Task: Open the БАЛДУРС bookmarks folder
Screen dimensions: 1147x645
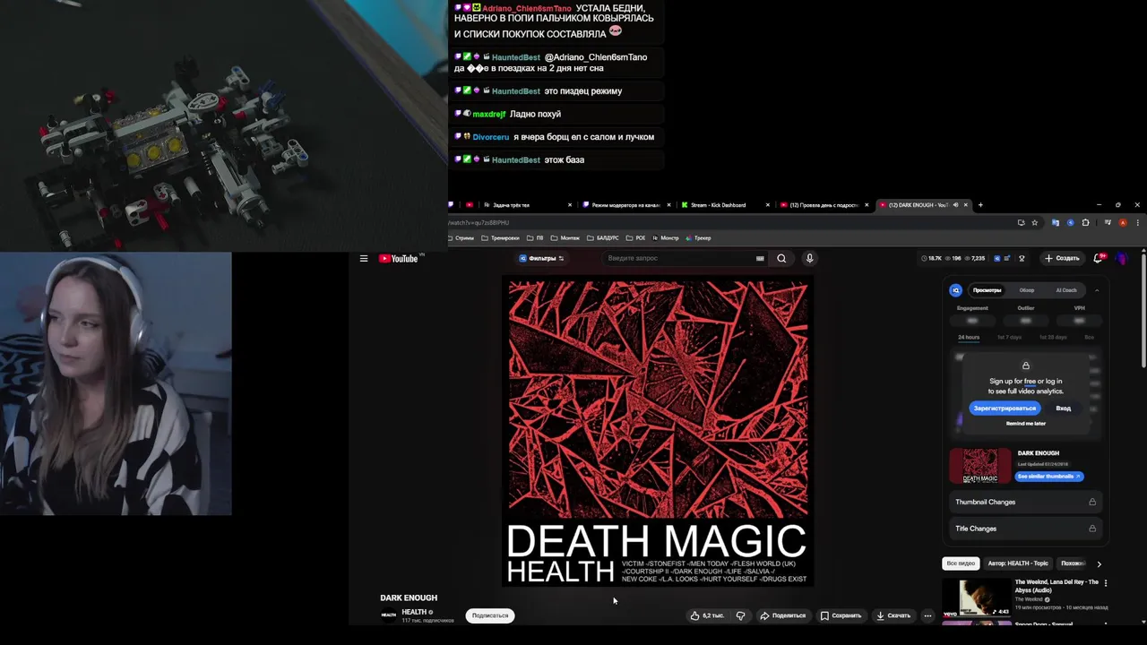Action: coord(602,238)
